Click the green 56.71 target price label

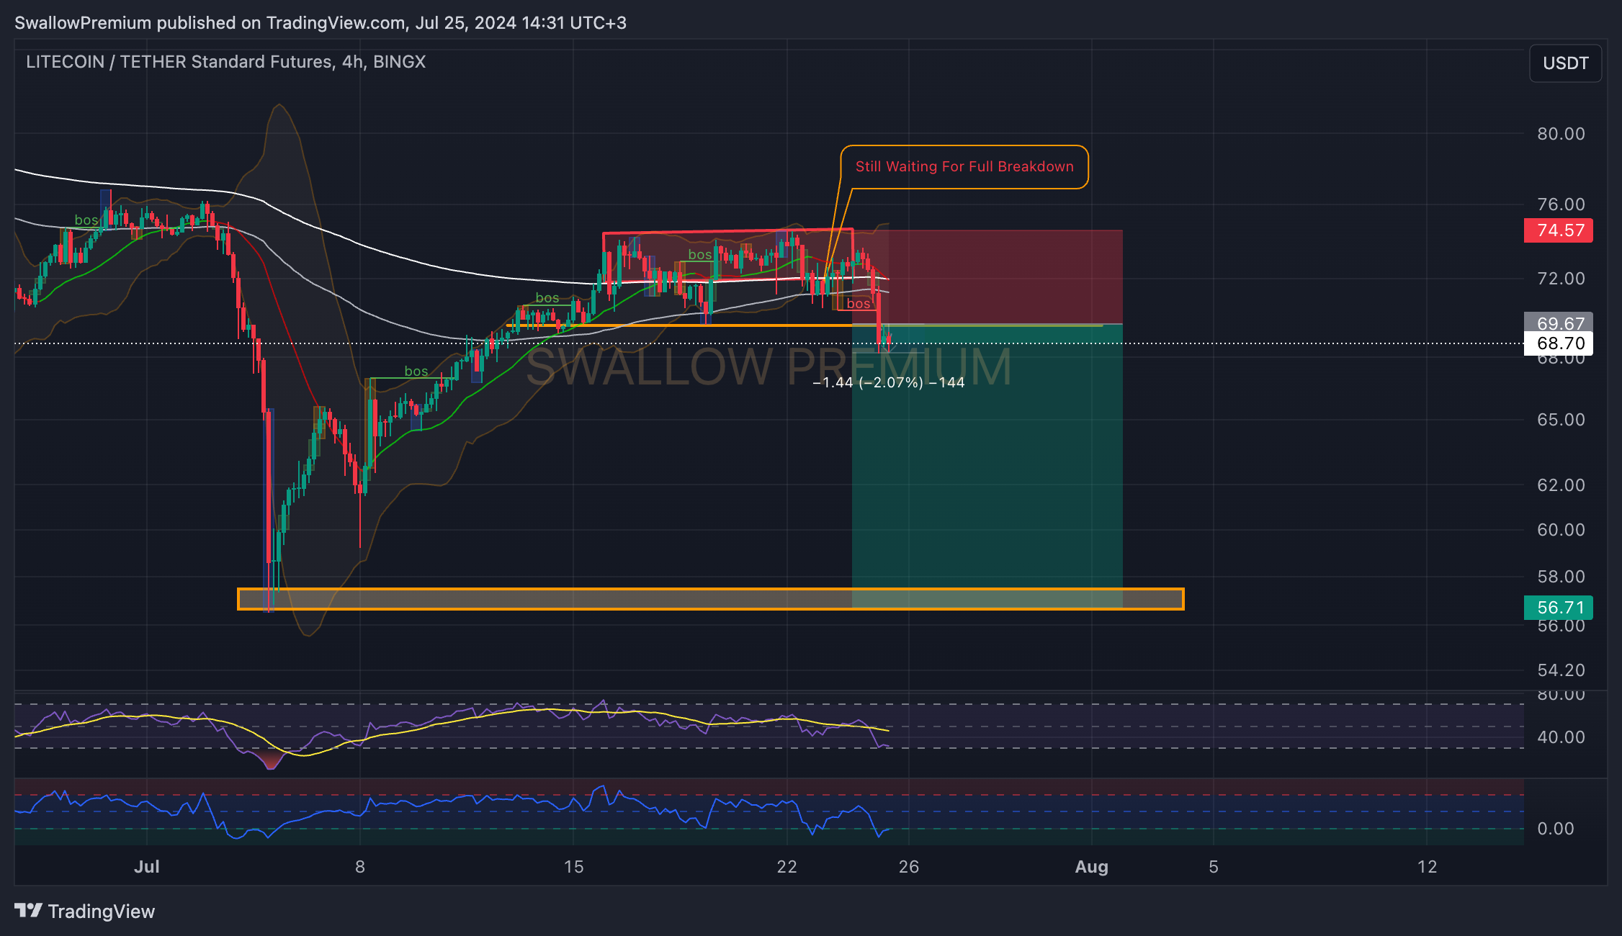(1559, 608)
